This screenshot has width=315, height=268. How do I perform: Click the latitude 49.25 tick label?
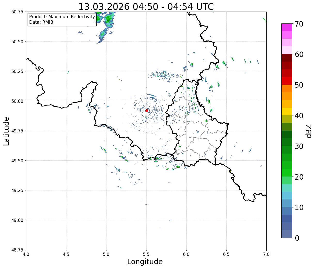pos(18,190)
